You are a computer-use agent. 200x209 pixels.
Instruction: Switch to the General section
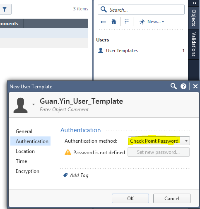(x=24, y=131)
